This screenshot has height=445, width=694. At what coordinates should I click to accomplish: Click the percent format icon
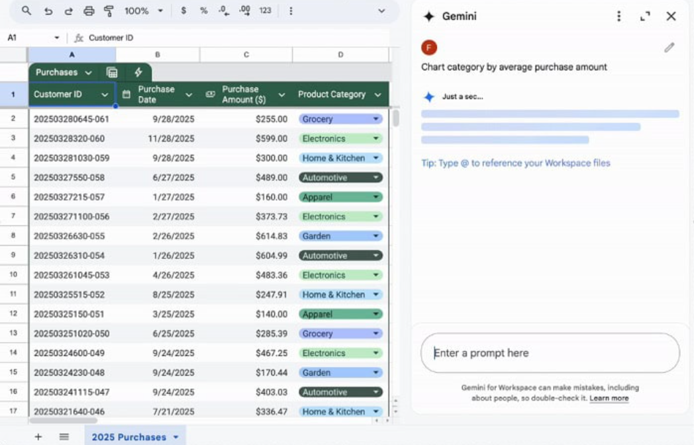click(204, 11)
